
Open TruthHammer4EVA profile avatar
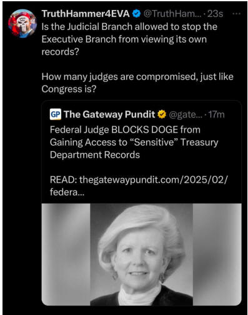[22, 23]
